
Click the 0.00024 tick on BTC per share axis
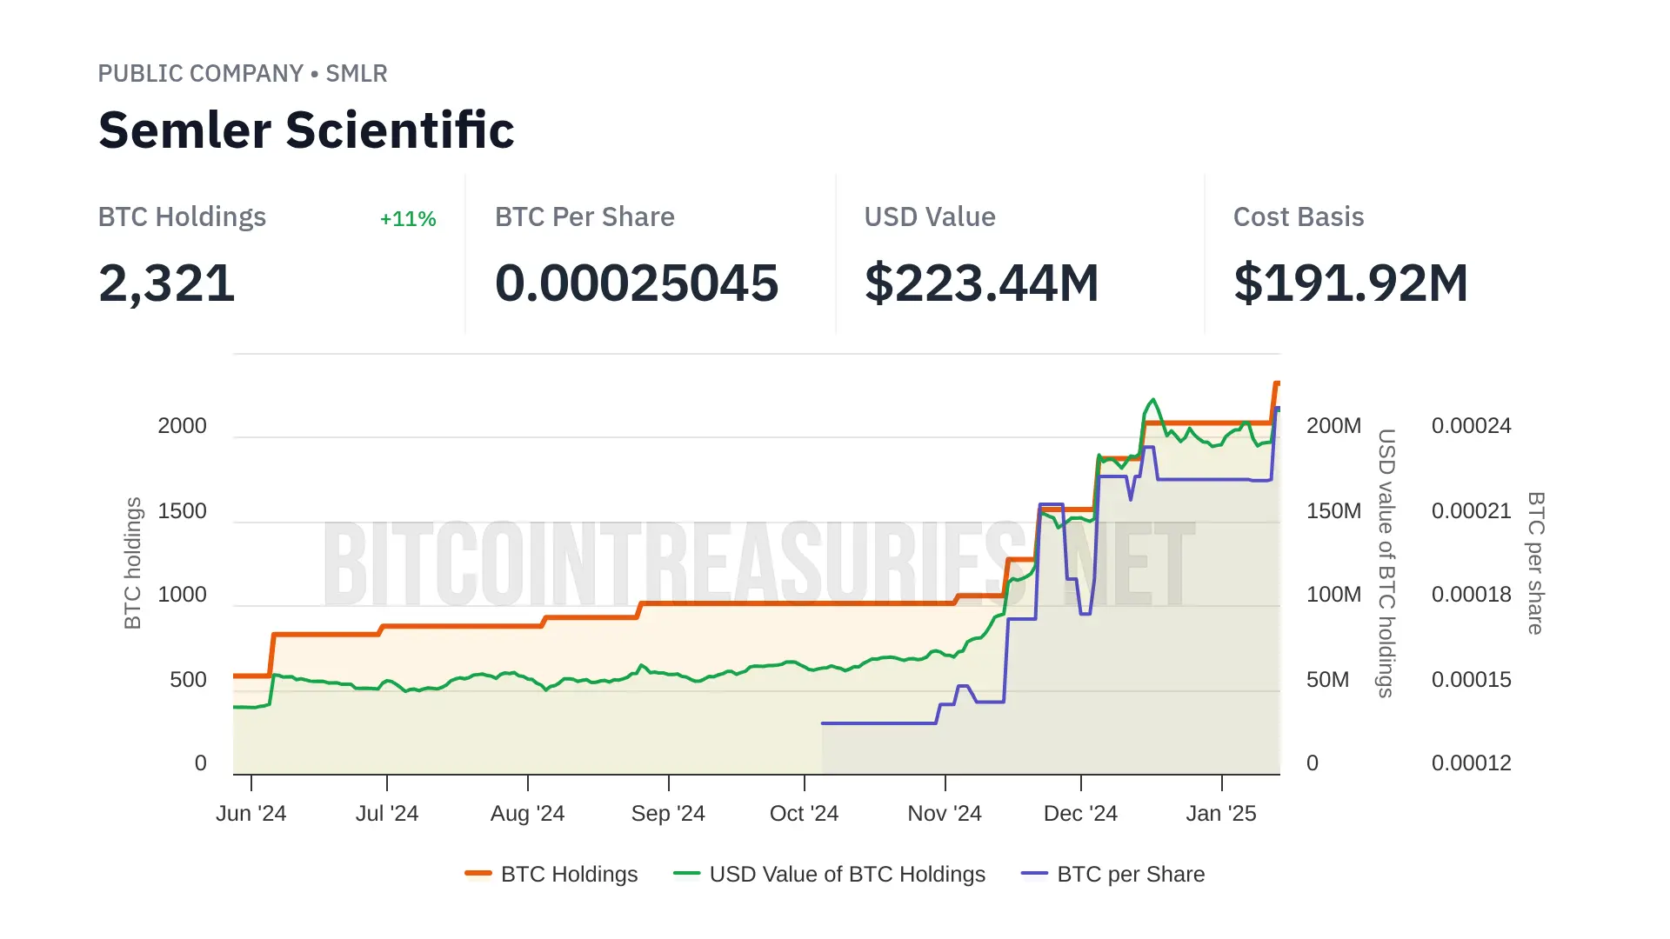point(1472,426)
